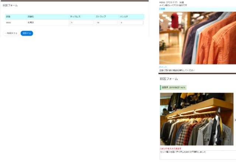Click the 店番 column header

8,17
